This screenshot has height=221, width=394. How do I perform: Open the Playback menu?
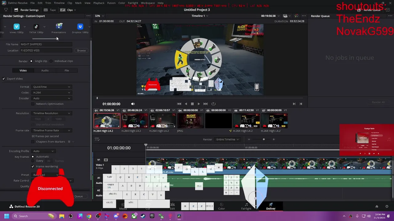pos(99,3)
